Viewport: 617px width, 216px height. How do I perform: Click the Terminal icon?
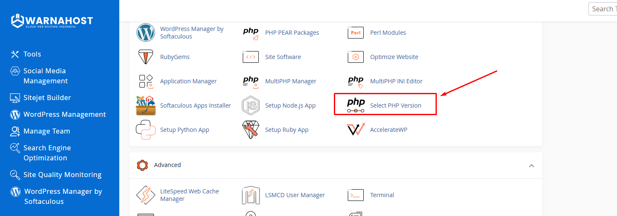pyautogui.click(x=356, y=195)
